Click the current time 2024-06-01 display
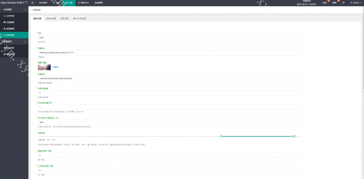 pyautogui.click(x=306, y=4)
